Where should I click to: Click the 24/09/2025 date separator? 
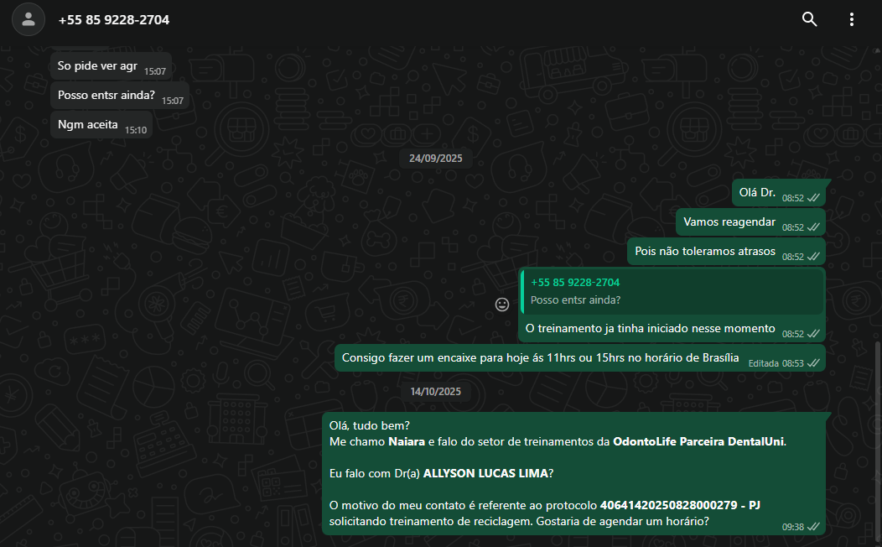[435, 158]
